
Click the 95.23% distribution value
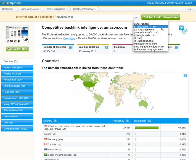(x=182, y=128)
